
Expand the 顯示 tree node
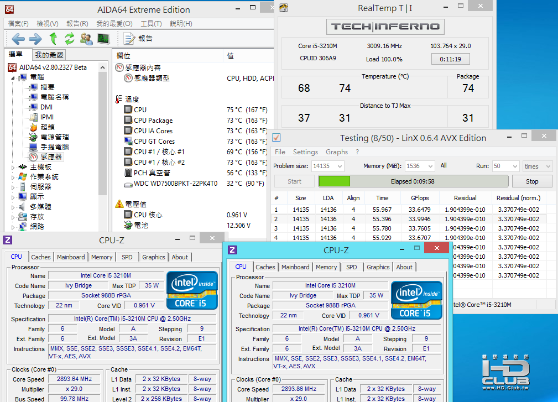point(13,197)
